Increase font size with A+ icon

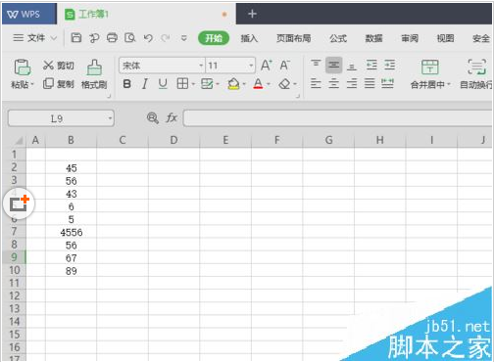pos(267,66)
